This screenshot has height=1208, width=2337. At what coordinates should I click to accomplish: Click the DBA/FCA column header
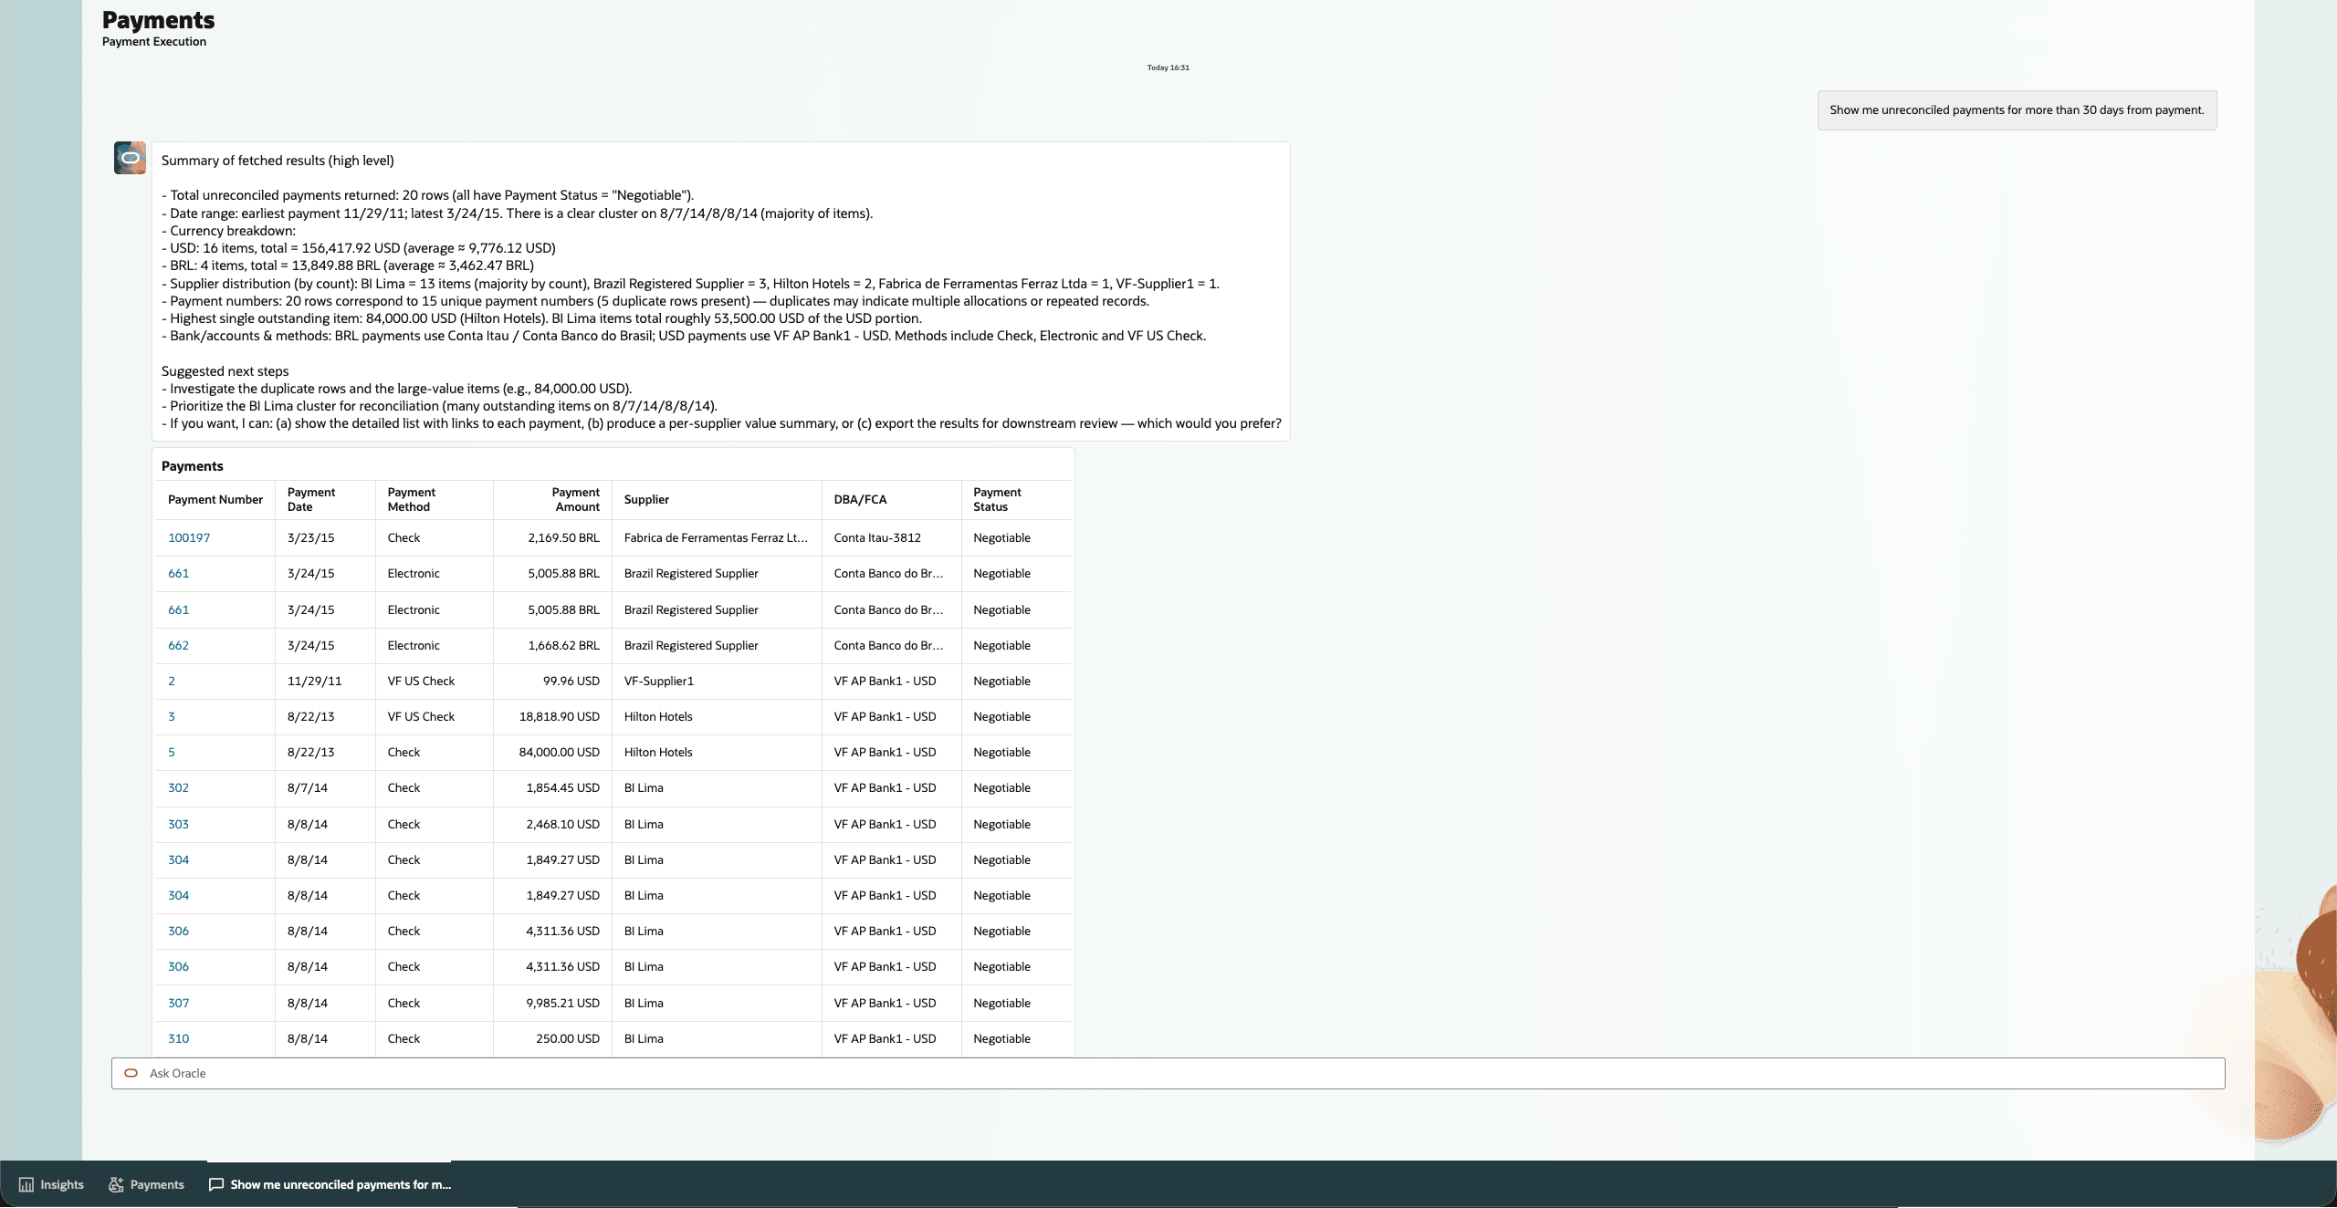point(892,499)
